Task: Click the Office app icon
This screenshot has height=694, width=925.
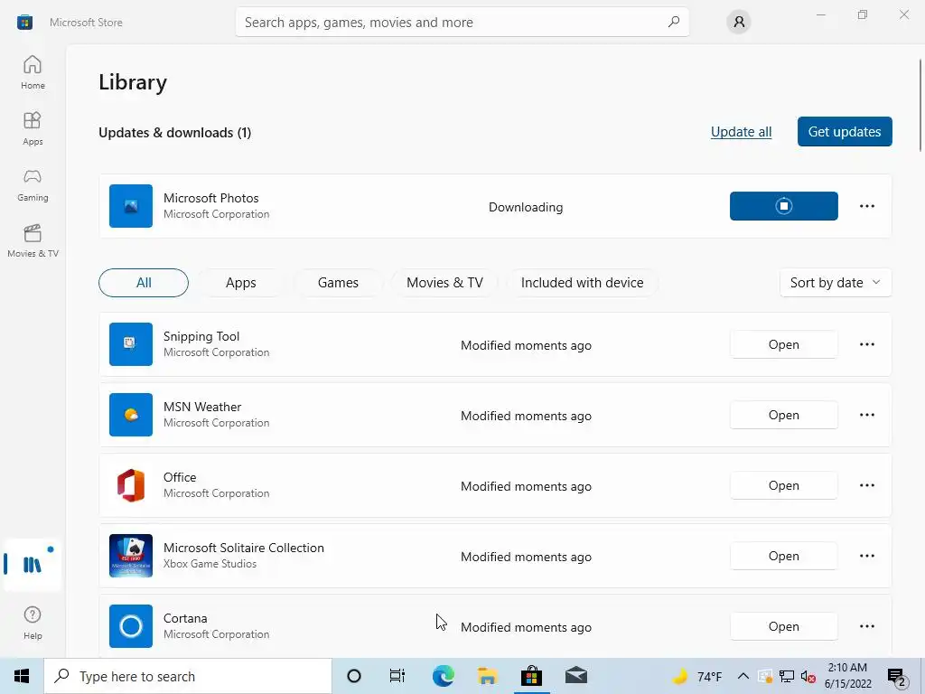Action: [131, 485]
